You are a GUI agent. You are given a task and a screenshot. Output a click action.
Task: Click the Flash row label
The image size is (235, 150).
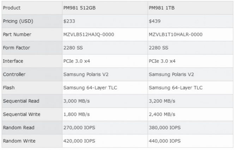point(9,88)
